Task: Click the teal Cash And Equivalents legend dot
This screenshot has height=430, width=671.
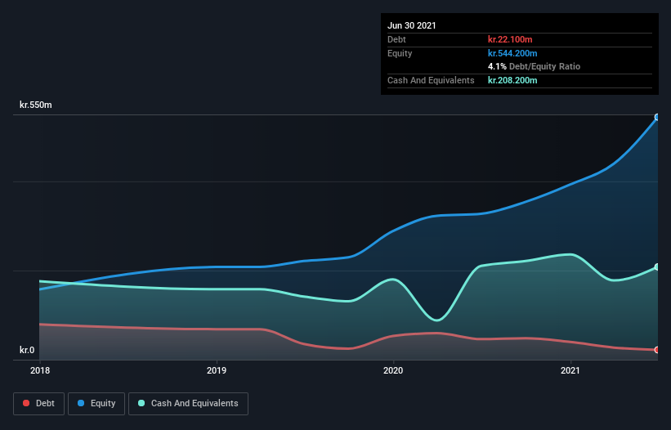Action: pos(141,403)
